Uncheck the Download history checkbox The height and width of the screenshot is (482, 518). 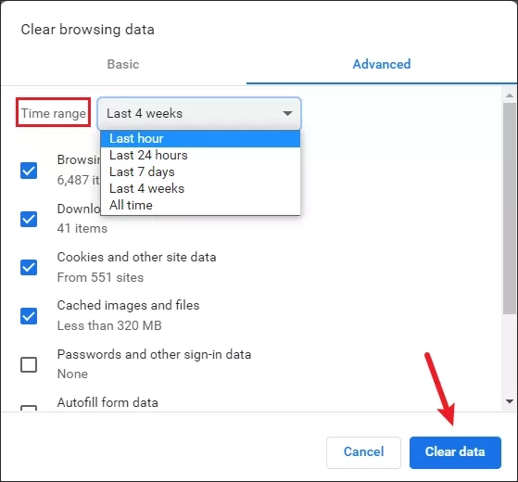tap(29, 219)
